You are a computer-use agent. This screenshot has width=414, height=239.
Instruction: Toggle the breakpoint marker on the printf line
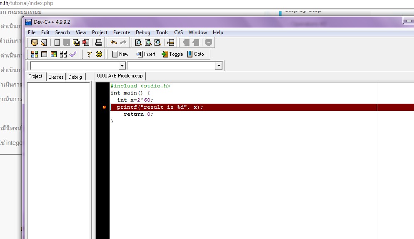(104, 107)
